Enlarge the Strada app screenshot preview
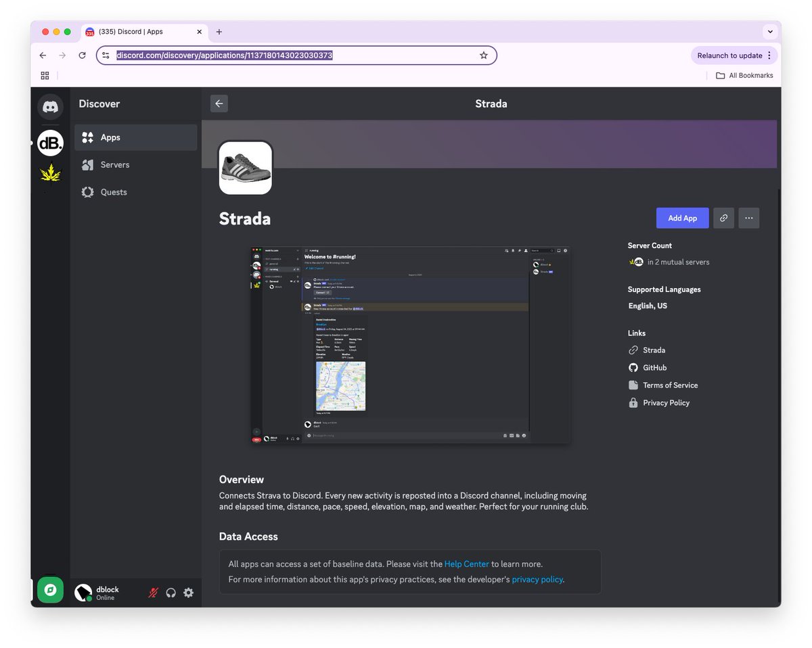The width and height of the screenshot is (812, 648). [x=410, y=345]
